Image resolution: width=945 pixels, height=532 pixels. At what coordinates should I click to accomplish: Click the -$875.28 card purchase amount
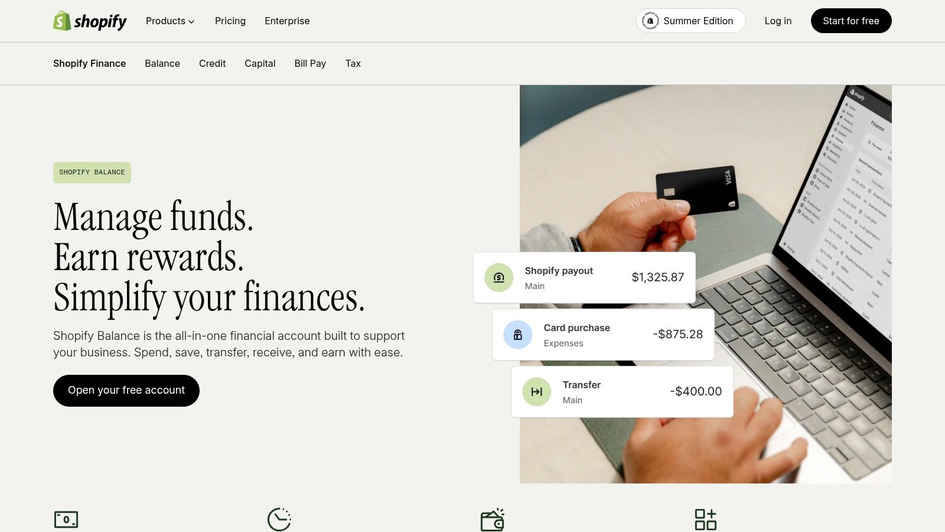[x=678, y=334]
